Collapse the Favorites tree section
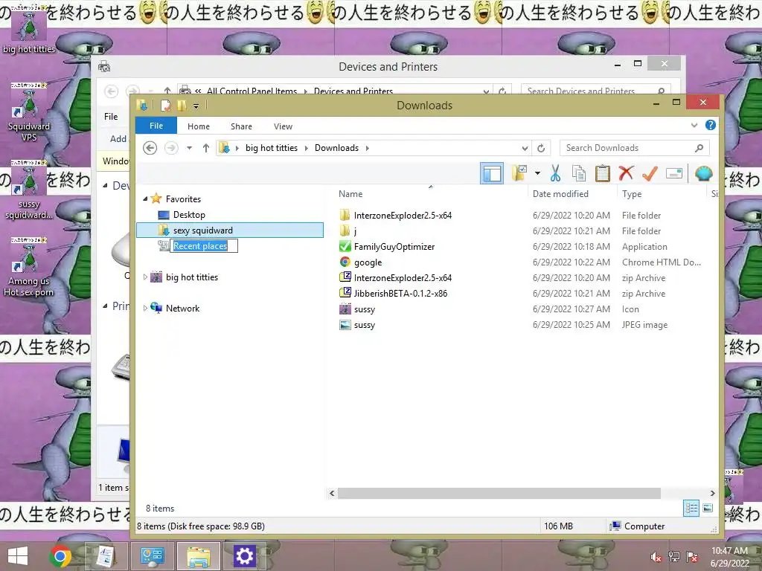762x571 pixels. click(x=145, y=199)
